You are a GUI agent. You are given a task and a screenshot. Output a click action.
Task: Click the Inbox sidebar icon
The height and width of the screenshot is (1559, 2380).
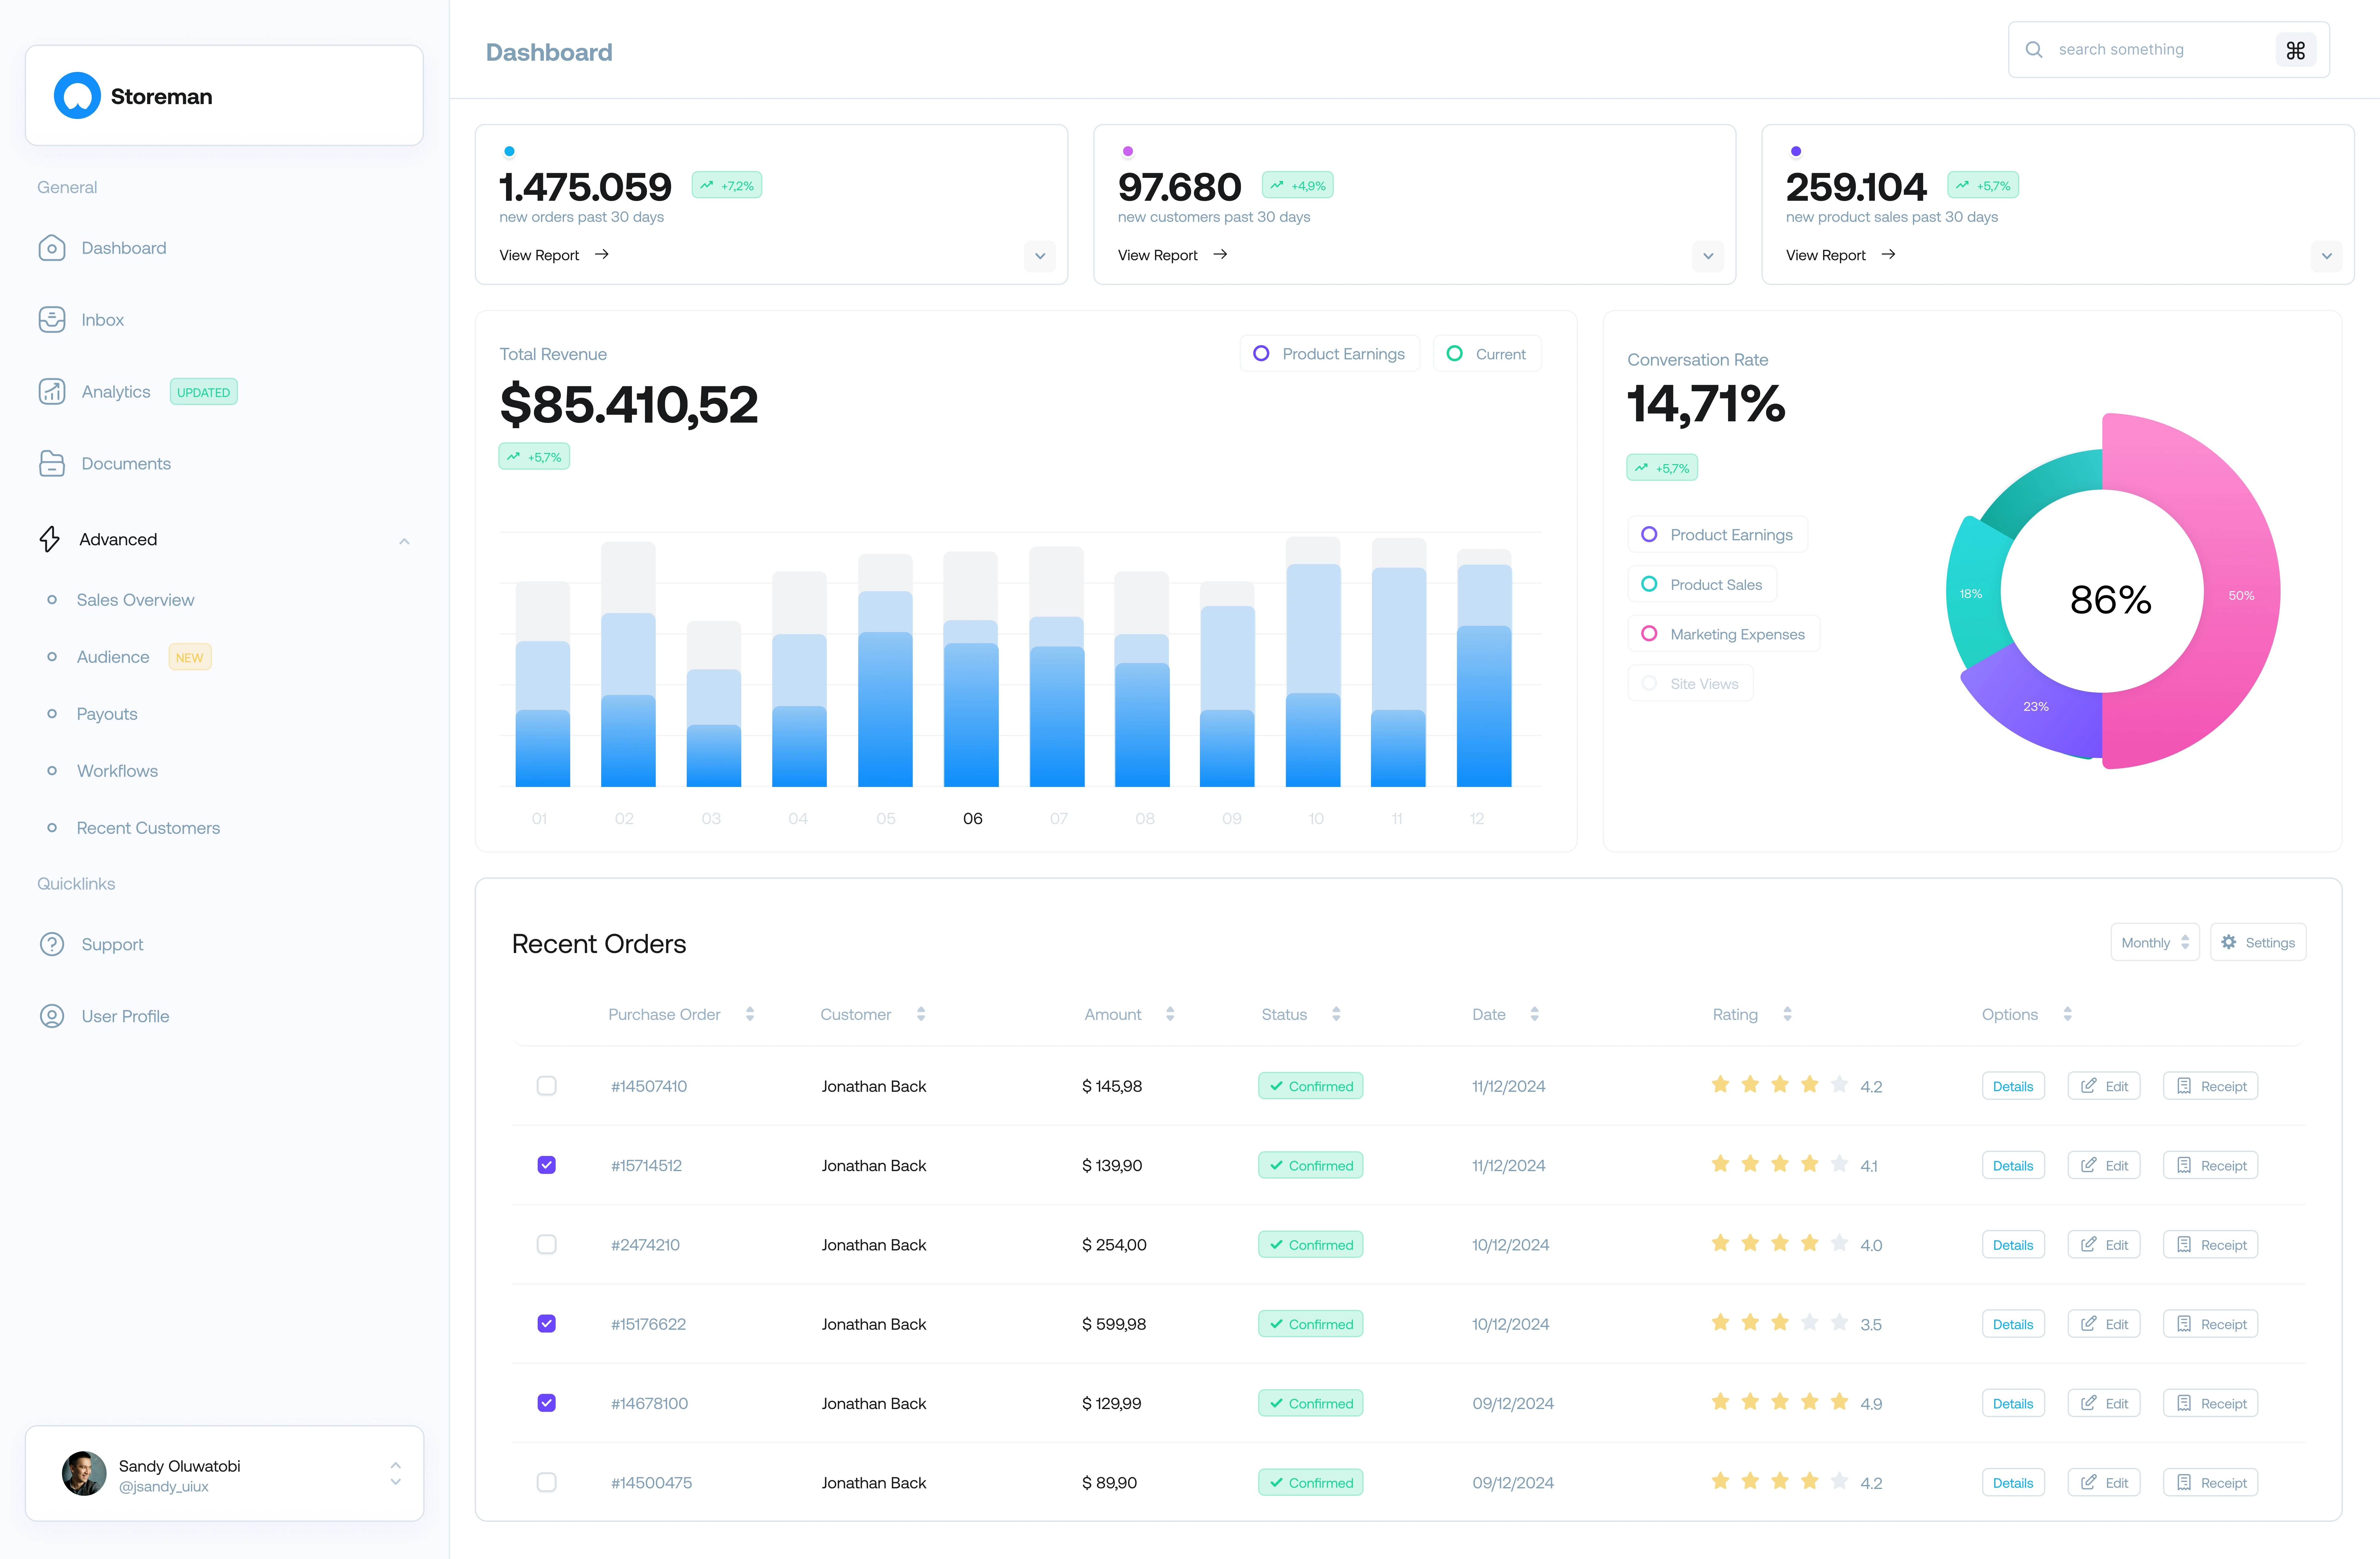52,320
